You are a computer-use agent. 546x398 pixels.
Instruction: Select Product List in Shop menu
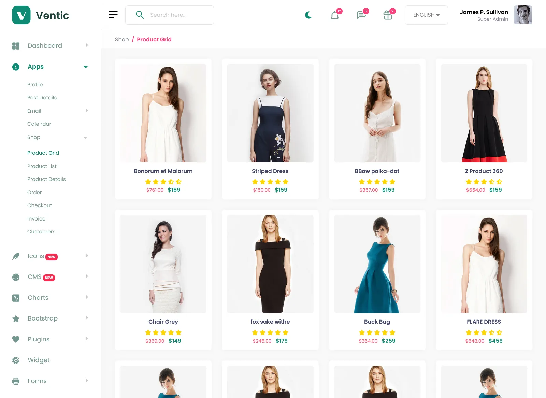pyautogui.click(x=42, y=166)
